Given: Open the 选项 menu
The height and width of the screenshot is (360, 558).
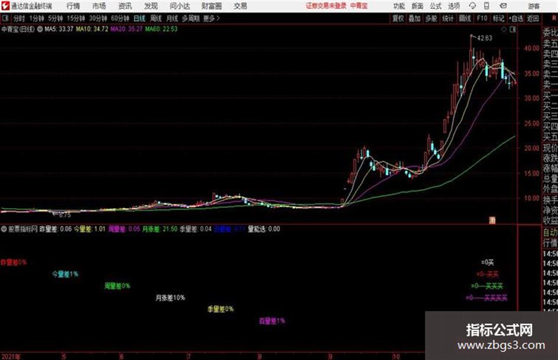Looking at the screenshot, I should [454, 6].
